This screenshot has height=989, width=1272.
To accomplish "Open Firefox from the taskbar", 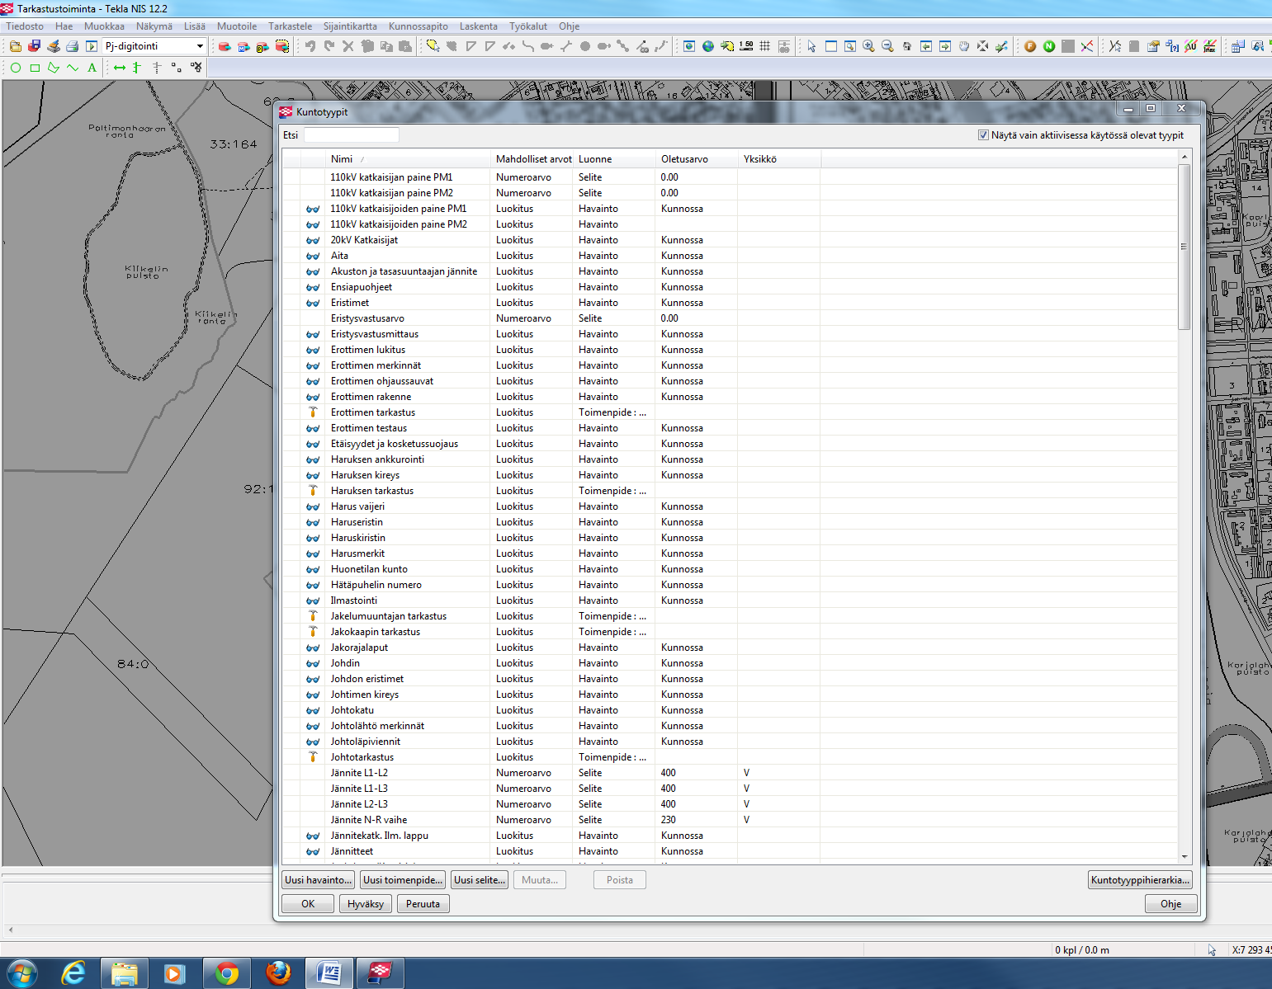I will coord(278,973).
